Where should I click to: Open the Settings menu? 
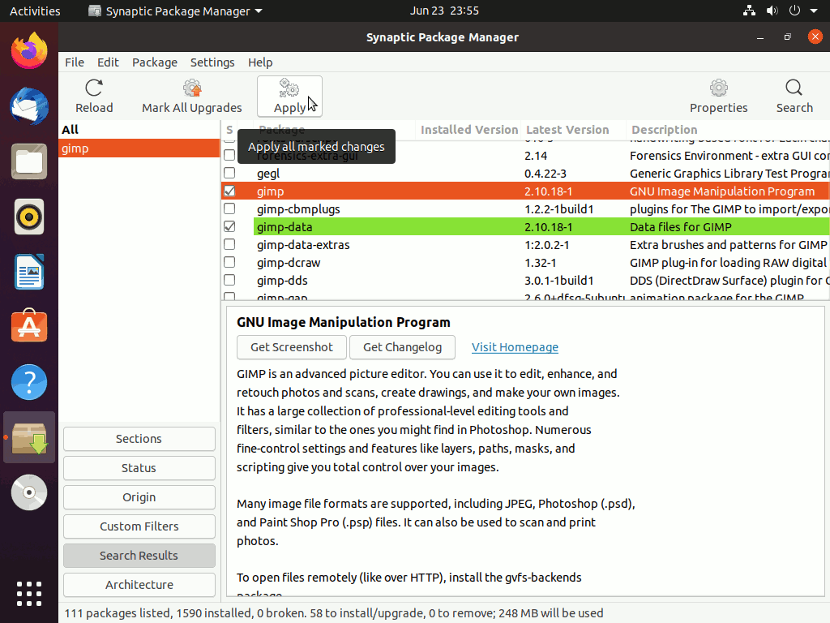point(212,62)
